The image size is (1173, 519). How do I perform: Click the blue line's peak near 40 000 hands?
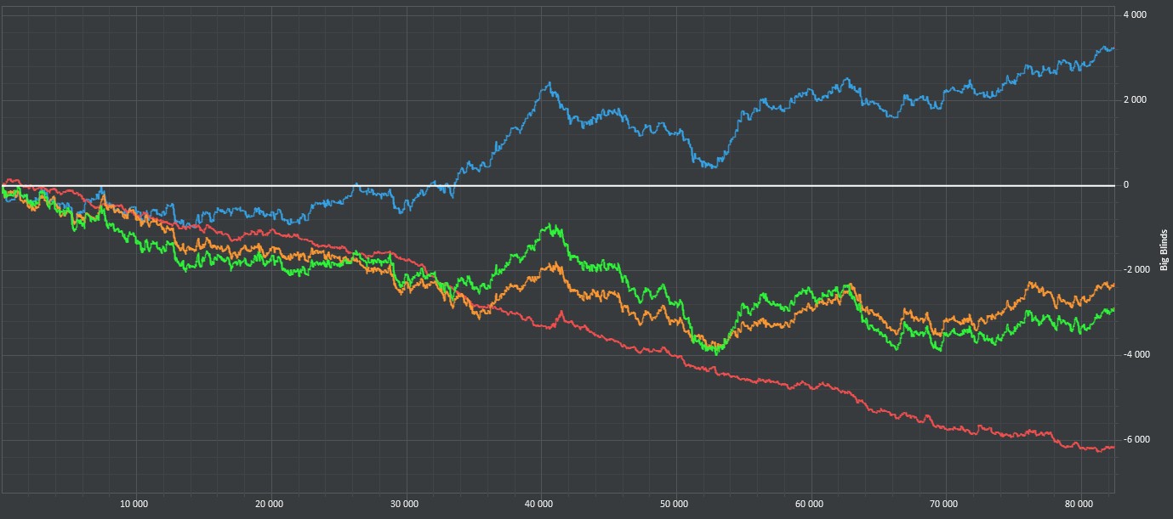550,83
